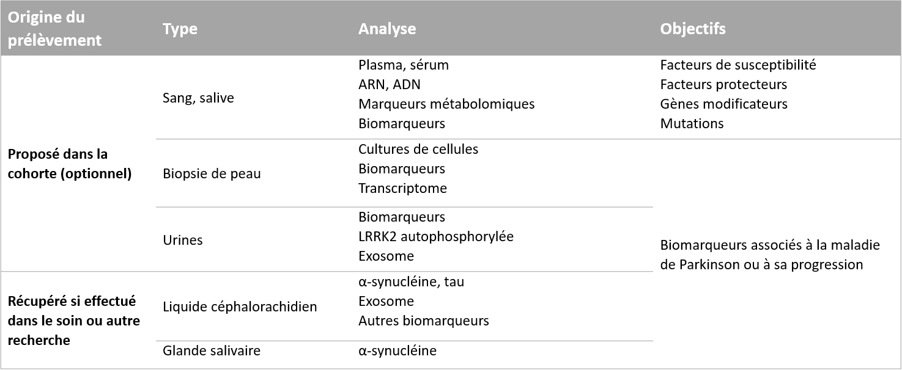Click the "Urines" type cell

pyautogui.click(x=183, y=240)
